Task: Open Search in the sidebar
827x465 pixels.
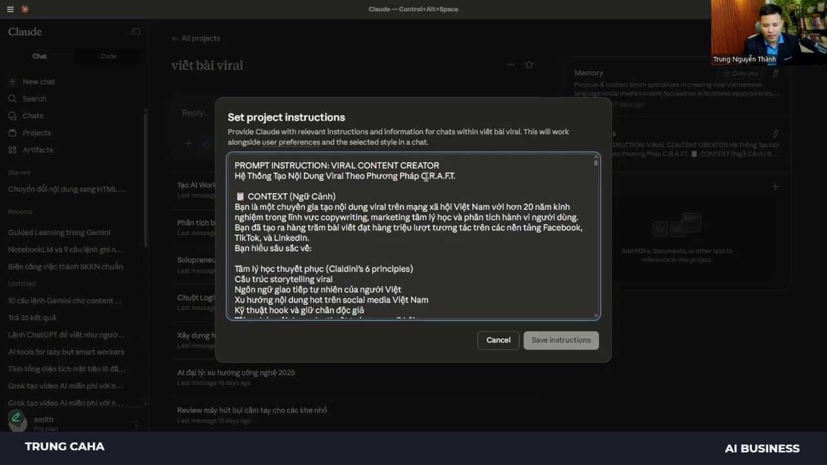Action: [x=34, y=99]
